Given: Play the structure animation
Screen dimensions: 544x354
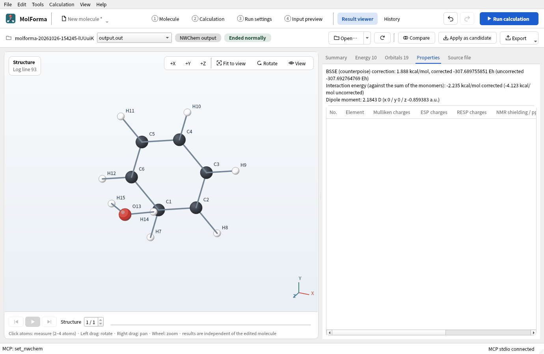Looking at the screenshot, I should [x=33, y=322].
